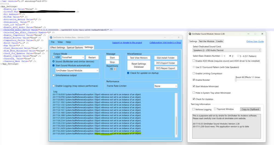The height and width of the screenshot is (145, 274).
Task: Click the log entry at 20:17:18.0530
Action: [97, 94]
